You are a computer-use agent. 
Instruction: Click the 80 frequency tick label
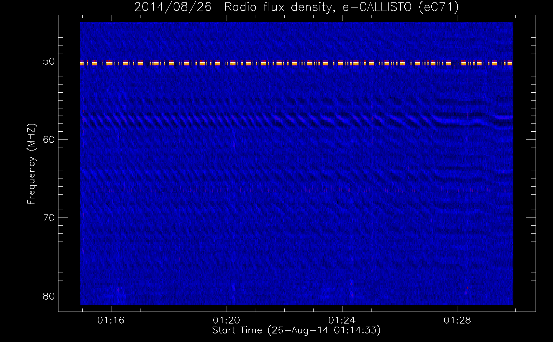coord(49,296)
